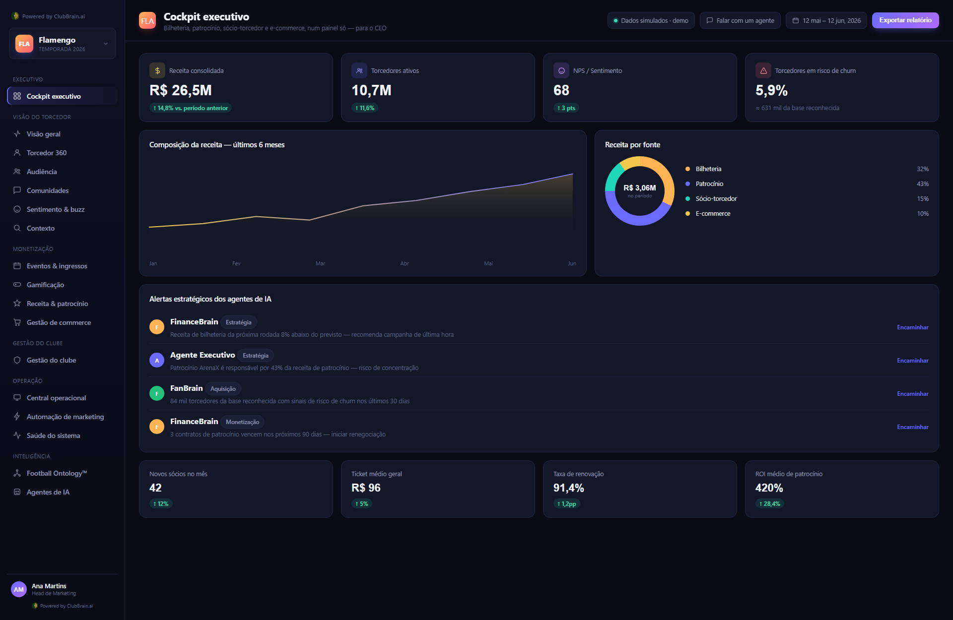Click the Gamificação icon
The image size is (953, 620).
17,285
